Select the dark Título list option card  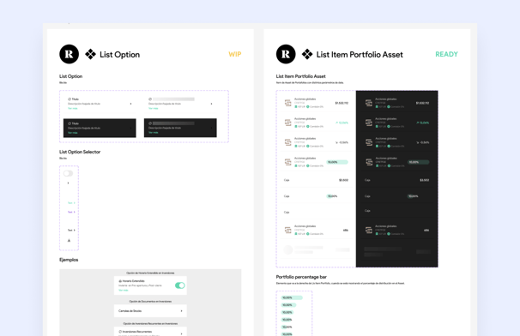click(x=100, y=128)
